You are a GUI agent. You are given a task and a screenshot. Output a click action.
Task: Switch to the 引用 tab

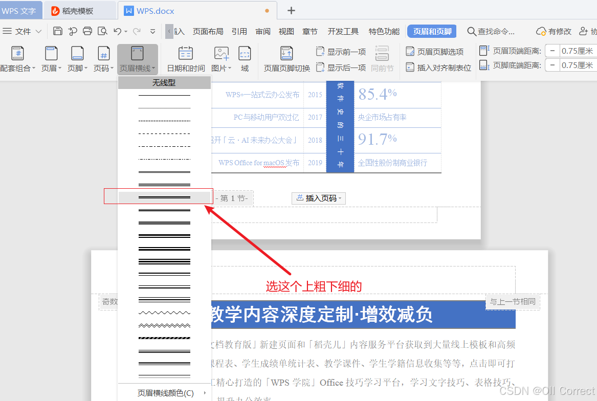click(239, 31)
